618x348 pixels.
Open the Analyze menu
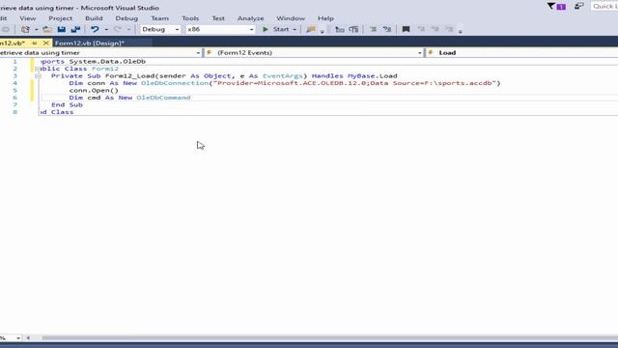point(251,18)
